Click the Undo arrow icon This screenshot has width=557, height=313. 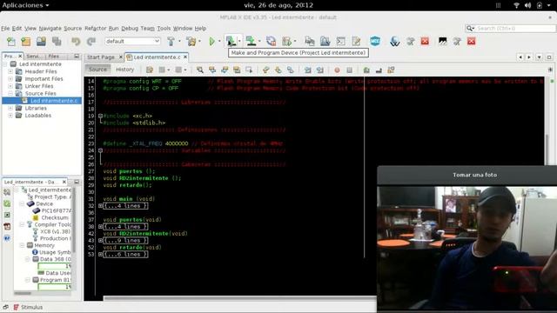[x=76, y=41]
